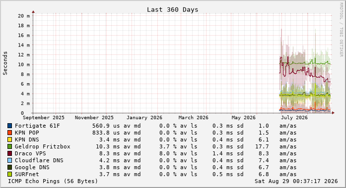Click the September 2025 x-axis label

(44, 118)
